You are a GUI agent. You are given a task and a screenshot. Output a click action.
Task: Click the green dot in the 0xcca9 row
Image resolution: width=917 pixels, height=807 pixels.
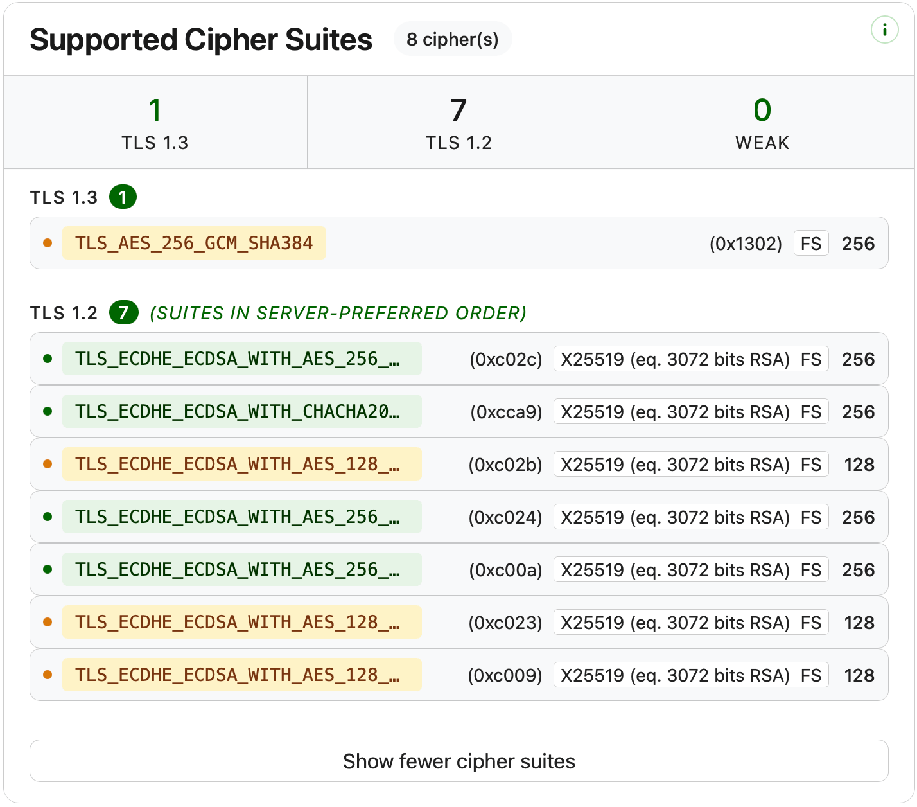pyautogui.click(x=48, y=411)
